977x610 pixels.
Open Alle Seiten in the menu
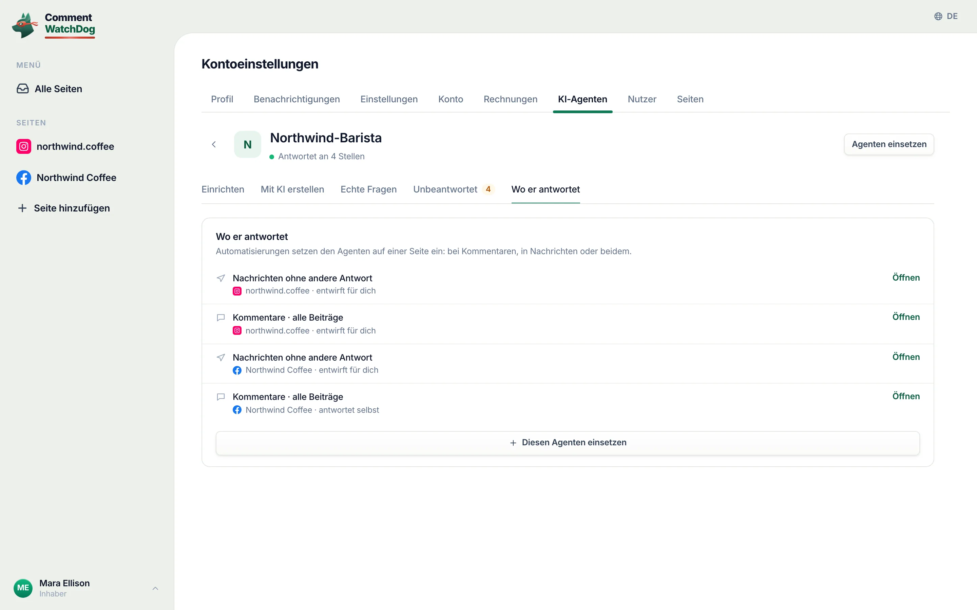[x=49, y=89]
